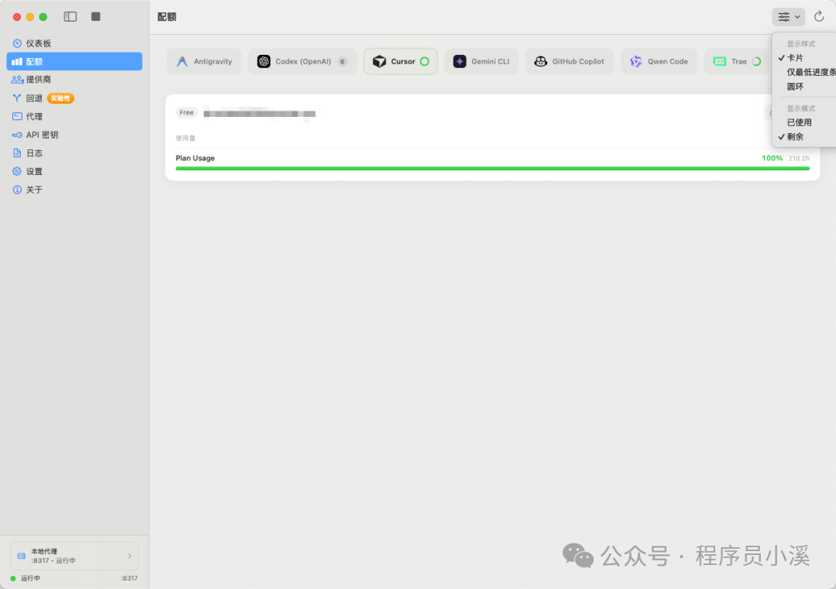
Task: Click the 本地代理 server icon
Action: pos(22,556)
